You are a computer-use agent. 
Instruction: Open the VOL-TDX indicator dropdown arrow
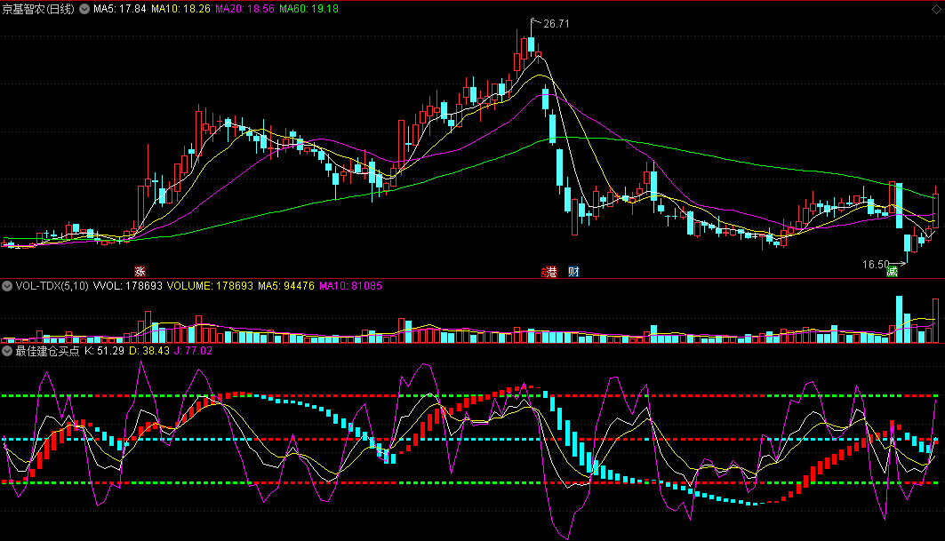point(7,286)
